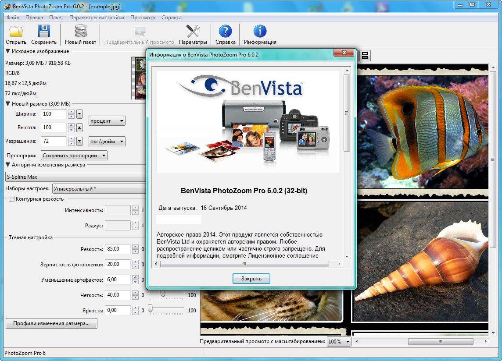Open the процент units dropdown

(107, 121)
